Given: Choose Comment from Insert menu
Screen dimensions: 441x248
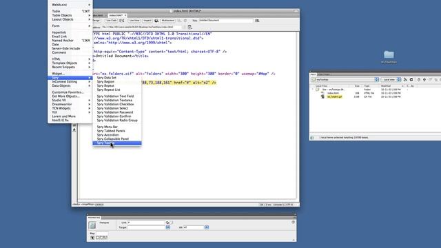Looking at the screenshot, I should (x=70, y=52).
